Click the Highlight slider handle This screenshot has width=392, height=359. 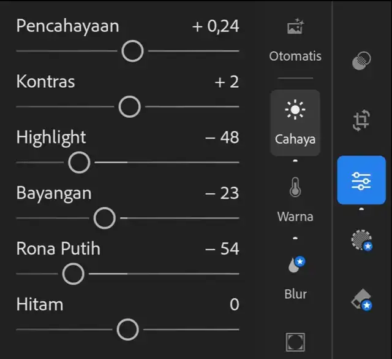[x=79, y=163]
